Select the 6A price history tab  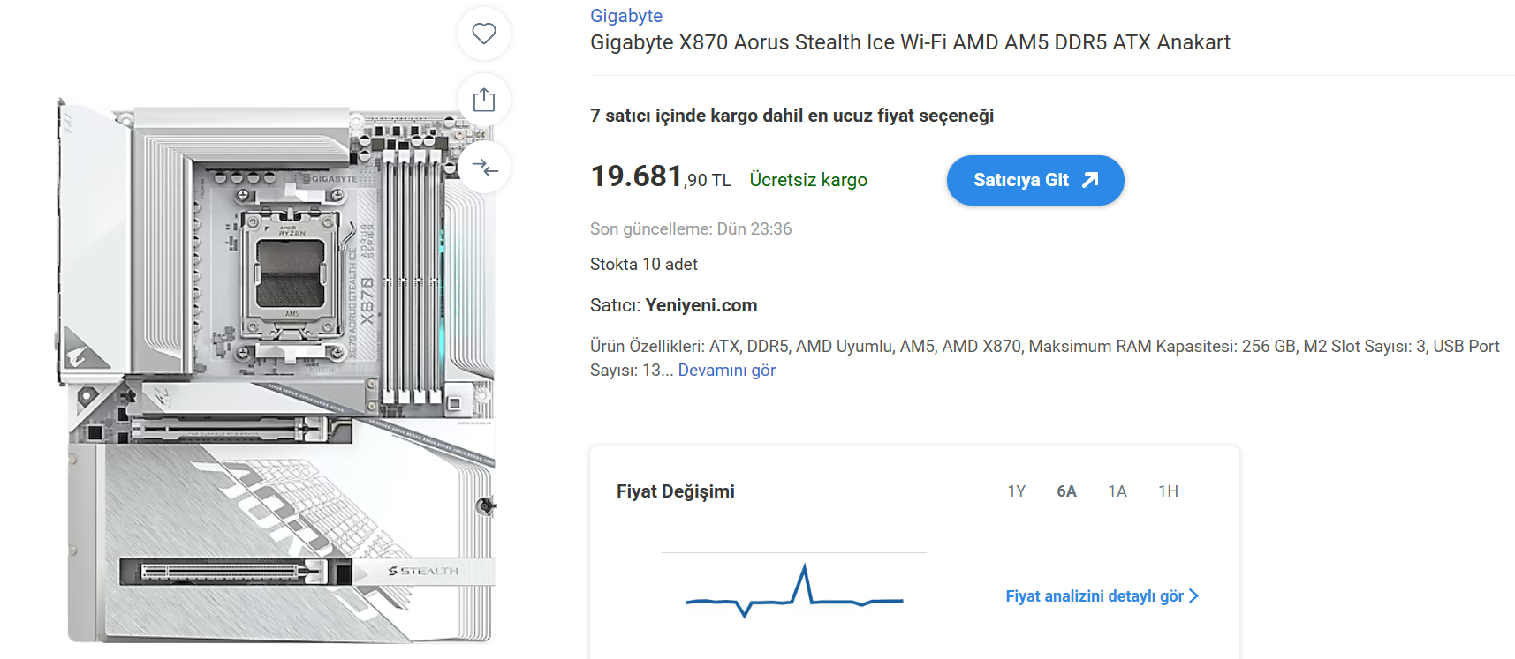coord(1066,491)
